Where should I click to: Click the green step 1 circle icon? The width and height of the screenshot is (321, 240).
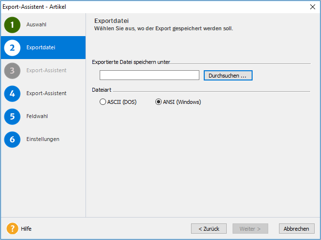(x=12, y=25)
